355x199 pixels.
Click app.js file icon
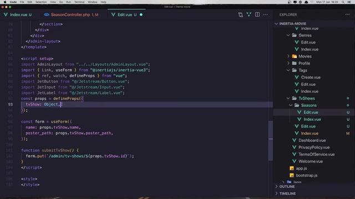292,168
